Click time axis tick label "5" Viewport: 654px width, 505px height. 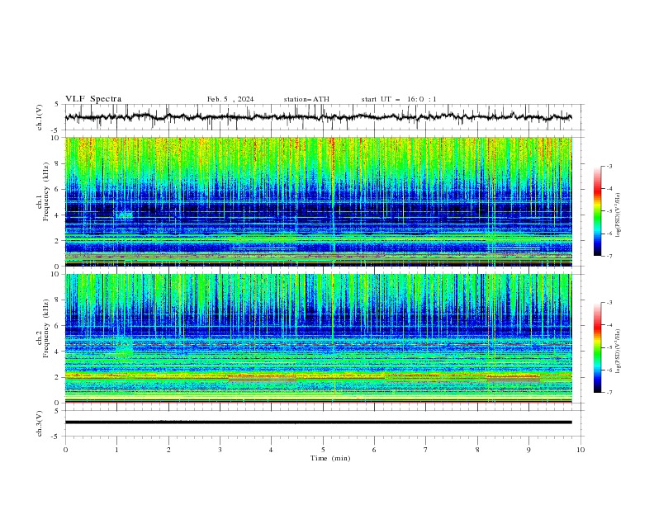[x=323, y=450]
